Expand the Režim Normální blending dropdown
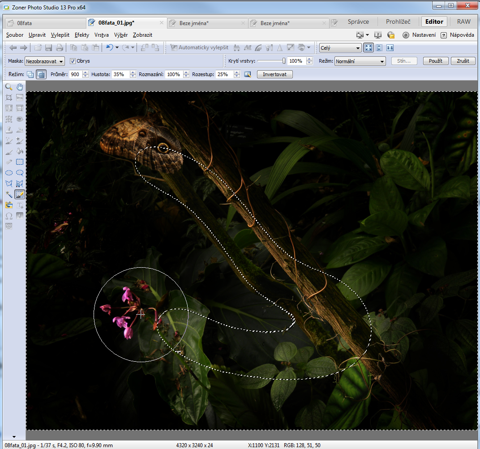Screen dimensions: 480x449 coord(360,61)
